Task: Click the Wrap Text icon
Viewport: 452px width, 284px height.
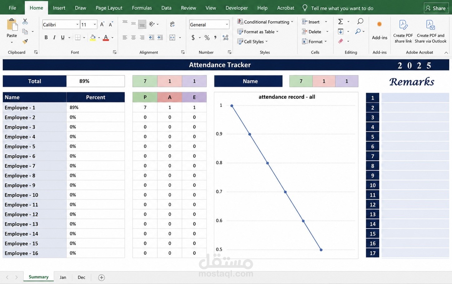Action: tap(172, 24)
